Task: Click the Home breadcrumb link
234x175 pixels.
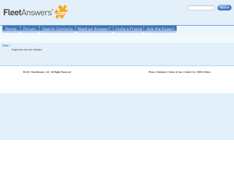Action: tap(5, 45)
